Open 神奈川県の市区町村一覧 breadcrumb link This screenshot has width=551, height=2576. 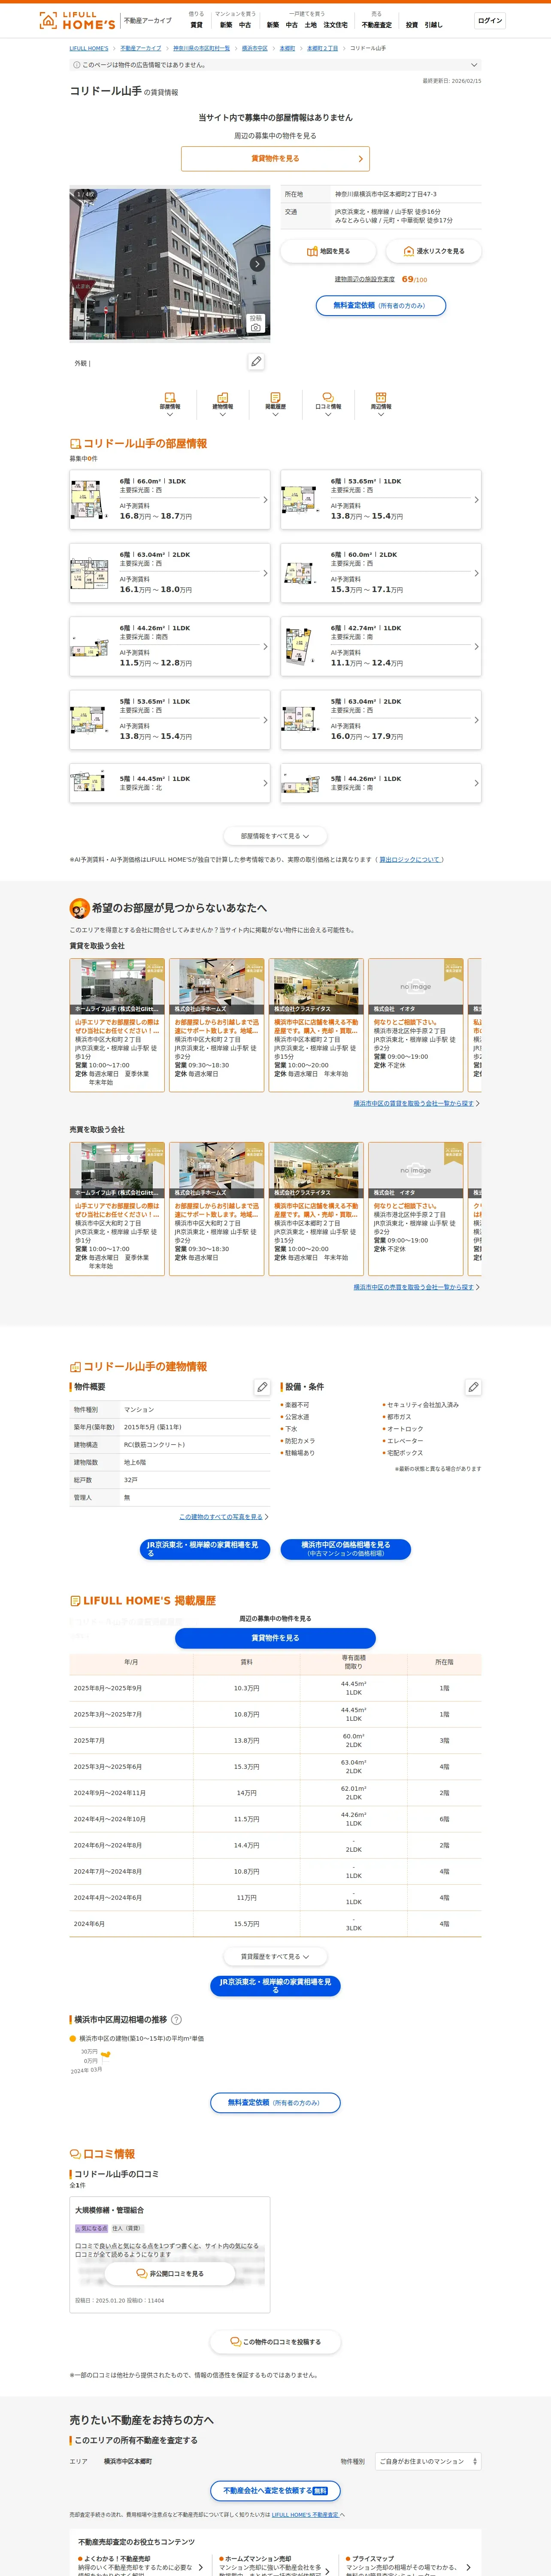[201, 48]
